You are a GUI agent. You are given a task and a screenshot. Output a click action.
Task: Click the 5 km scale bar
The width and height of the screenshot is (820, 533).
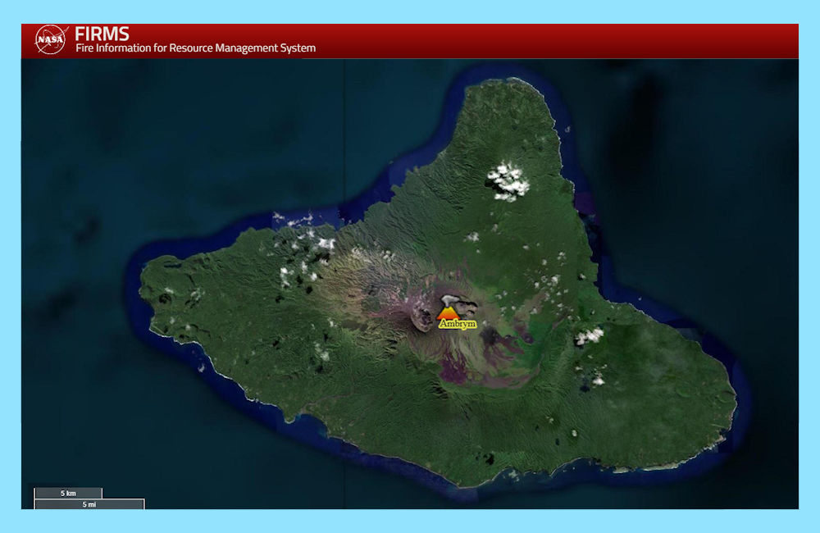68,493
